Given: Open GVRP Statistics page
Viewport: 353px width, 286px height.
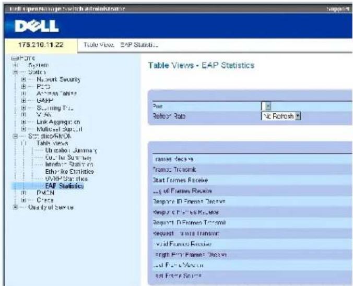Looking at the screenshot, I should (66, 179).
